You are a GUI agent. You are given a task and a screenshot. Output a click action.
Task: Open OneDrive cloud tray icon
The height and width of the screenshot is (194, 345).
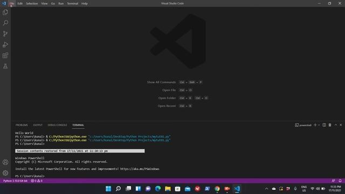pos(274,189)
